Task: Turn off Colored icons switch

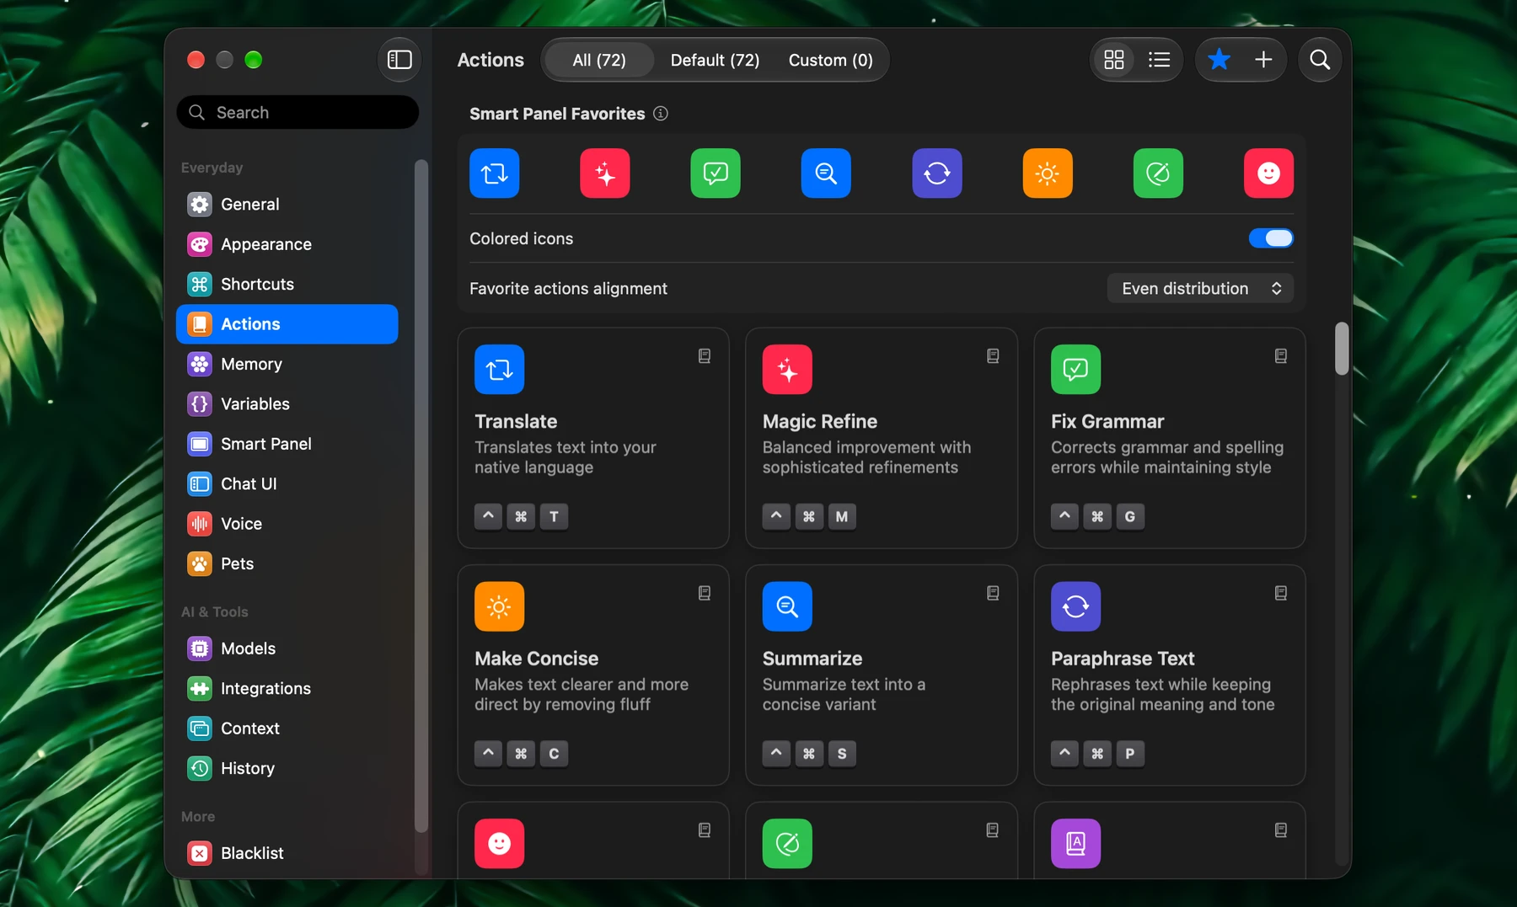Action: (1271, 238)
